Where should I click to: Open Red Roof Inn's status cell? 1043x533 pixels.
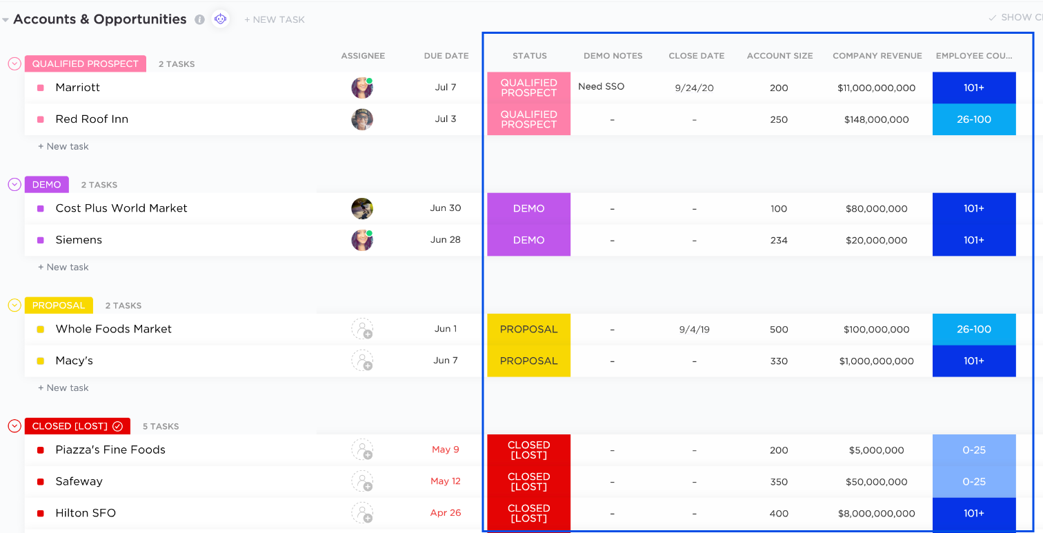coord(529,119)
